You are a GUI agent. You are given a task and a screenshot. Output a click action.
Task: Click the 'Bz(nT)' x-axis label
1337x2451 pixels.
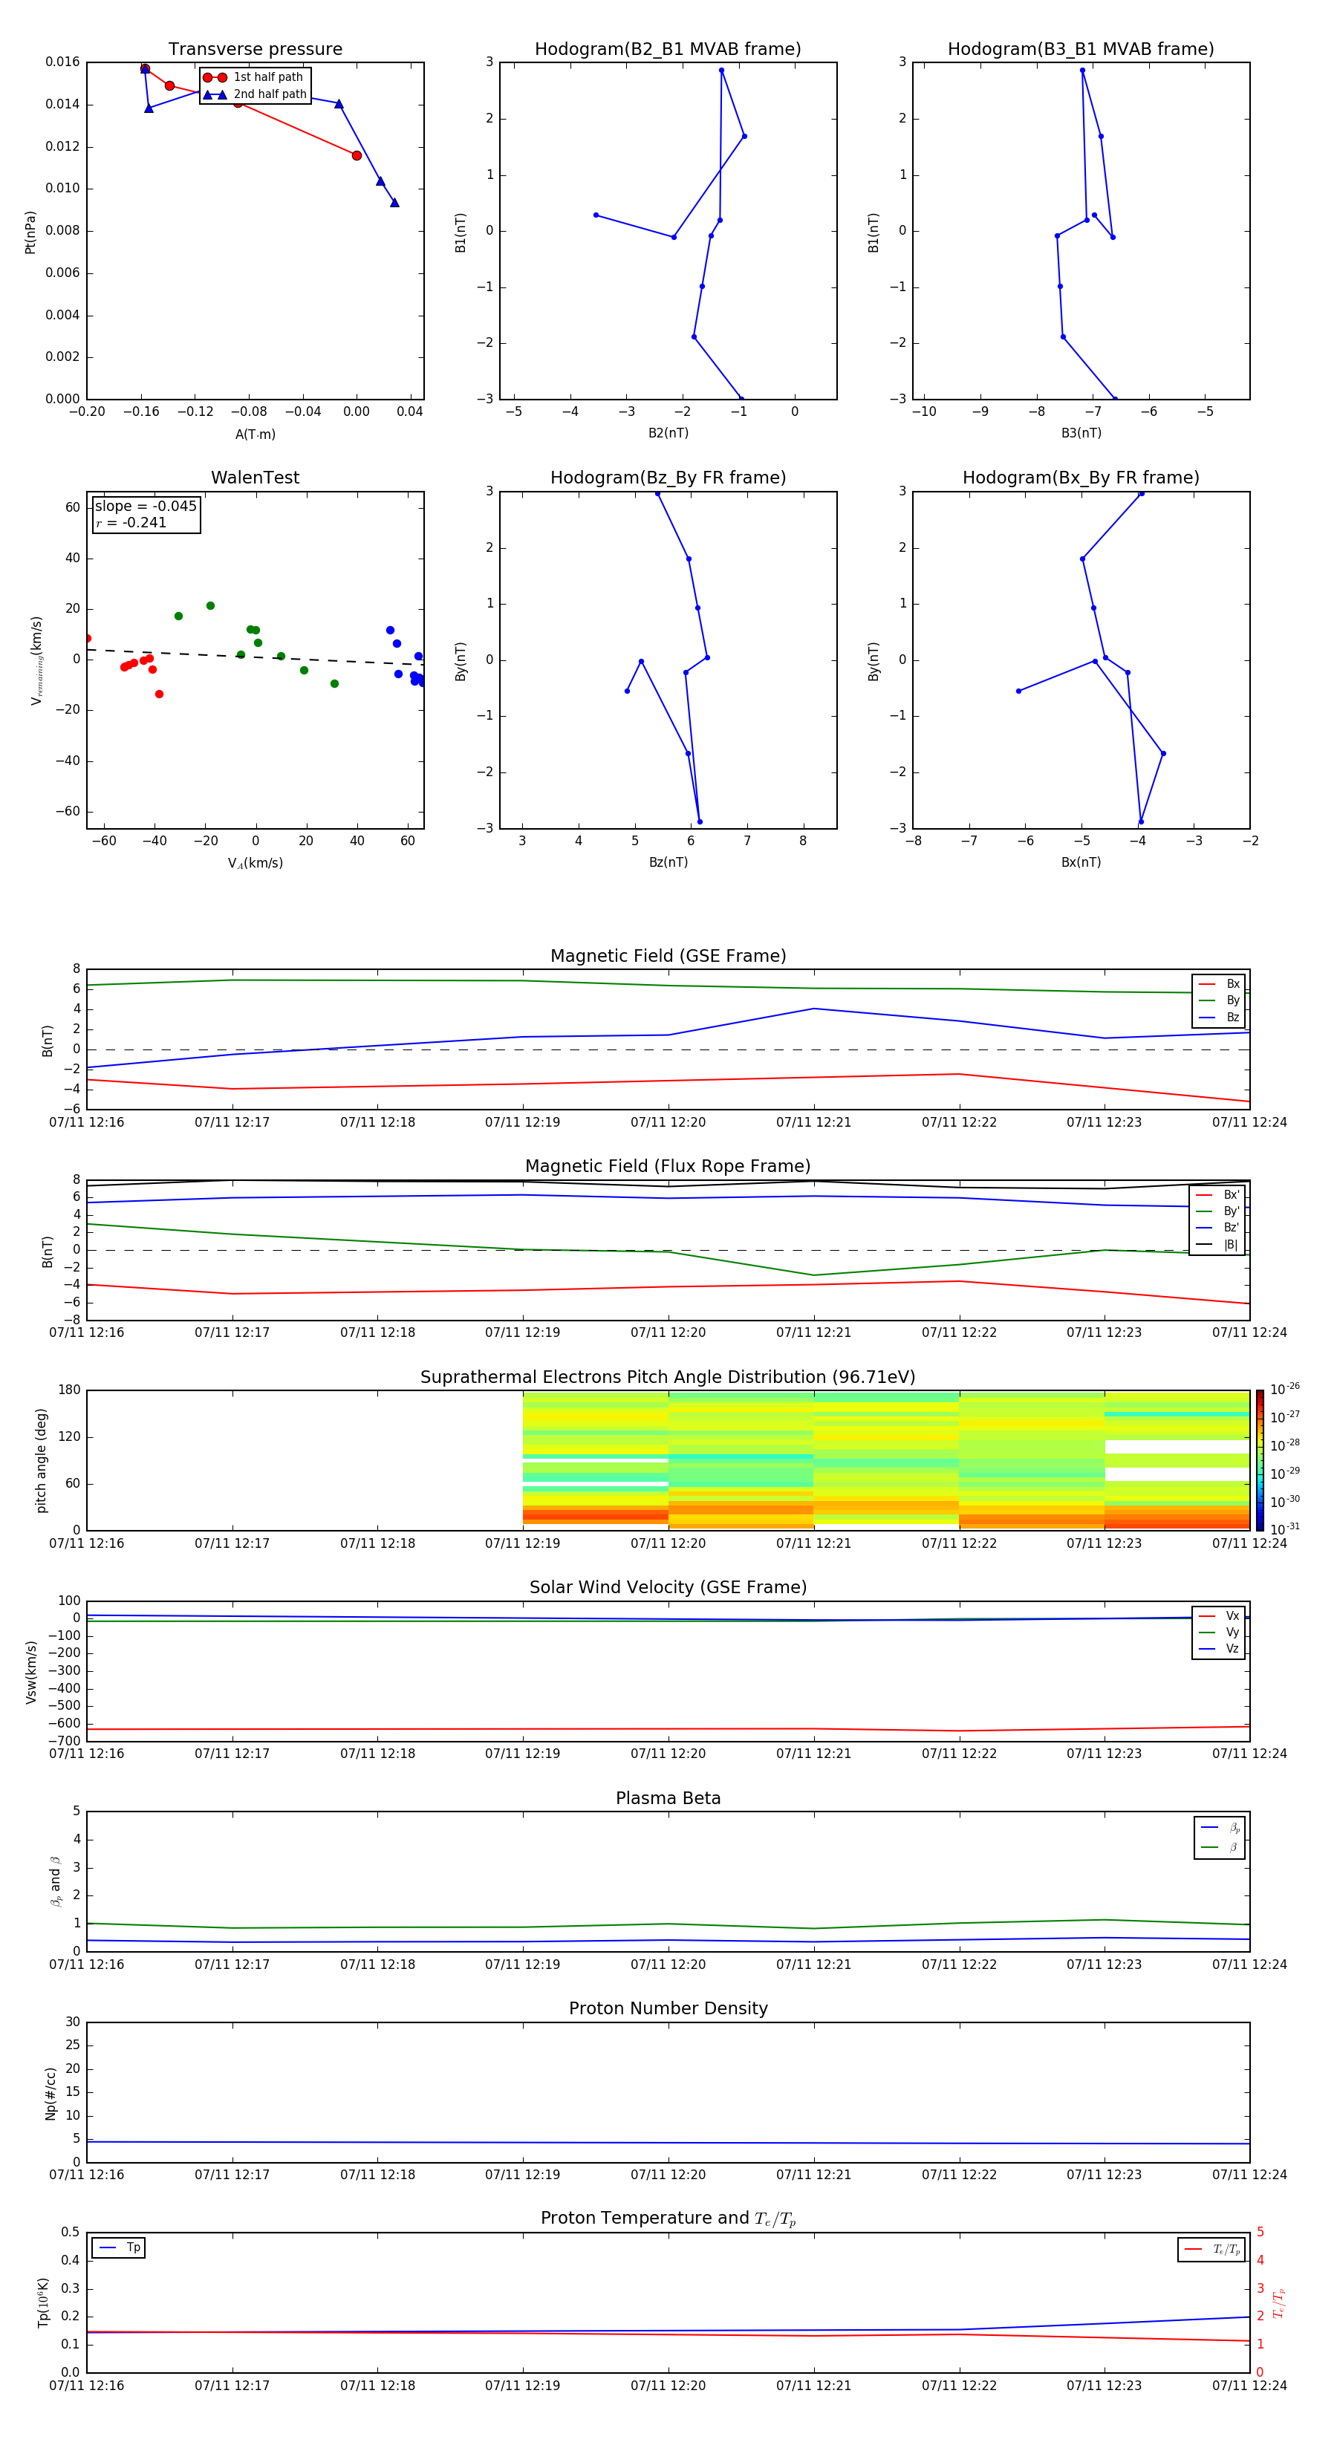click(668, 862)
